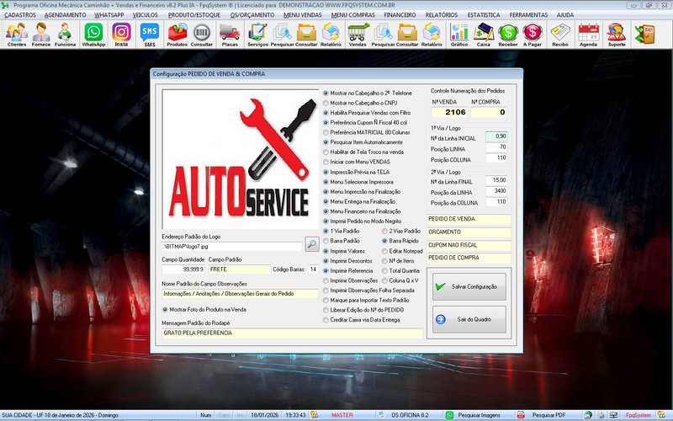Click the Gráfico chart icon
Image resolution: width=673 pixels, height=421 pixels.
458,35
